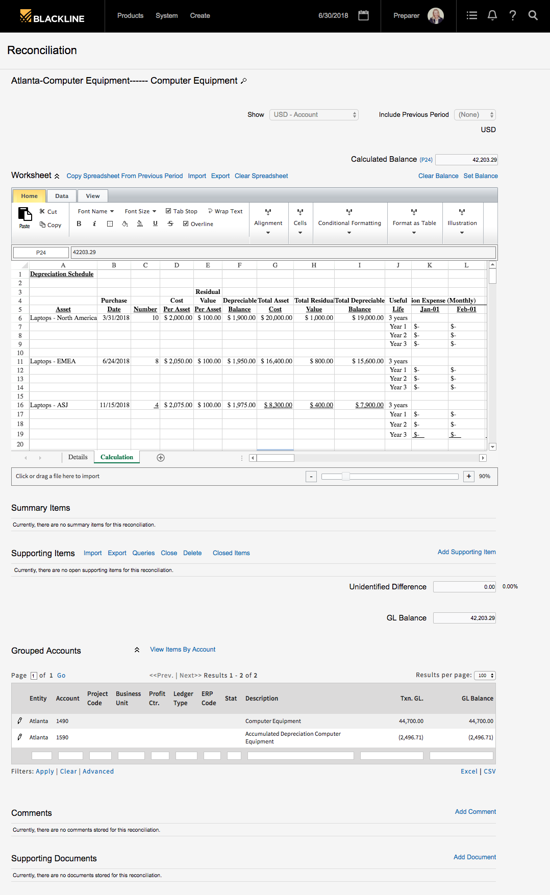Click the formula bar showing 42203.29

[x=283, y=253]
